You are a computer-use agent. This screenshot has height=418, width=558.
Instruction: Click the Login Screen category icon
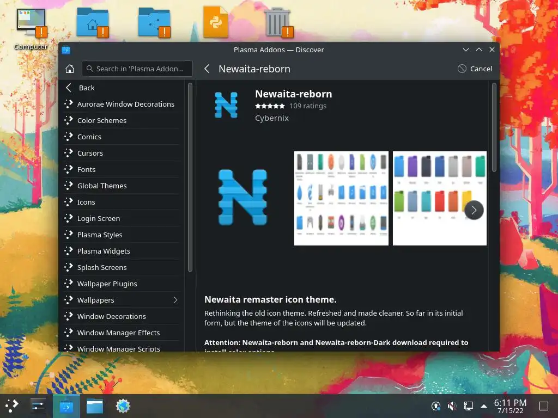[68, 218]
